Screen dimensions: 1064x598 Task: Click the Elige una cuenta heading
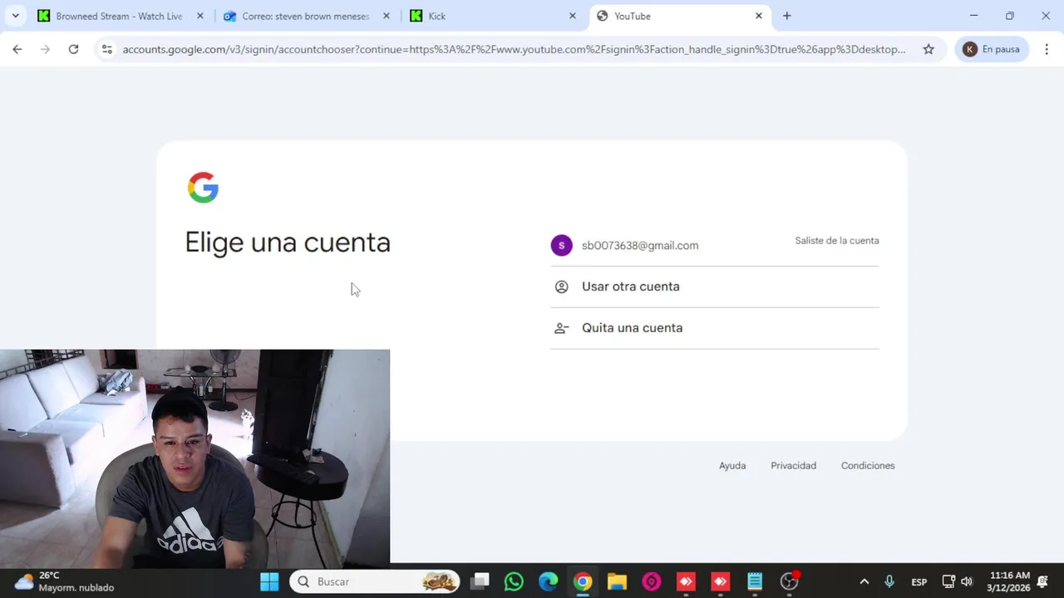click(x=288, y=243)
